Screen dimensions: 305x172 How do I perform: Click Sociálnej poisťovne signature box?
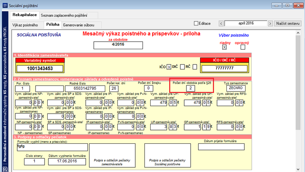click(x=167, y=156)
